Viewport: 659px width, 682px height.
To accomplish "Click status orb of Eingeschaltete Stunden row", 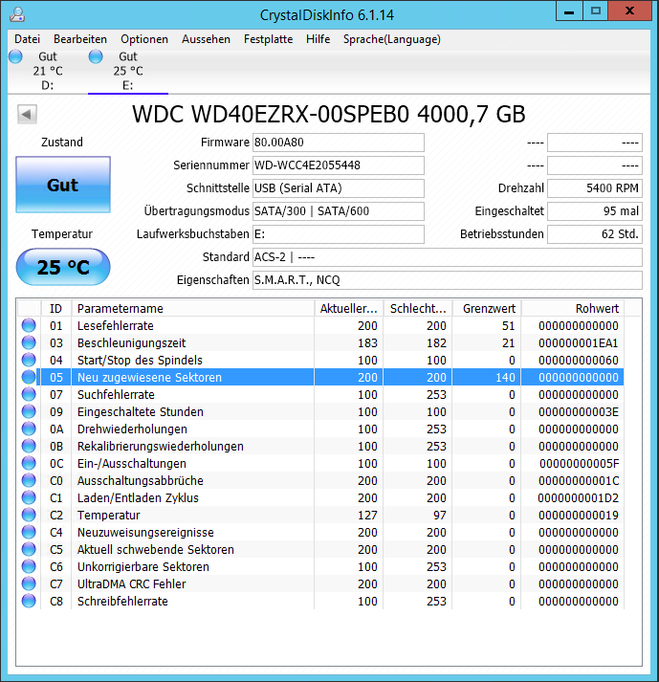I will click(x=29, y=411).
